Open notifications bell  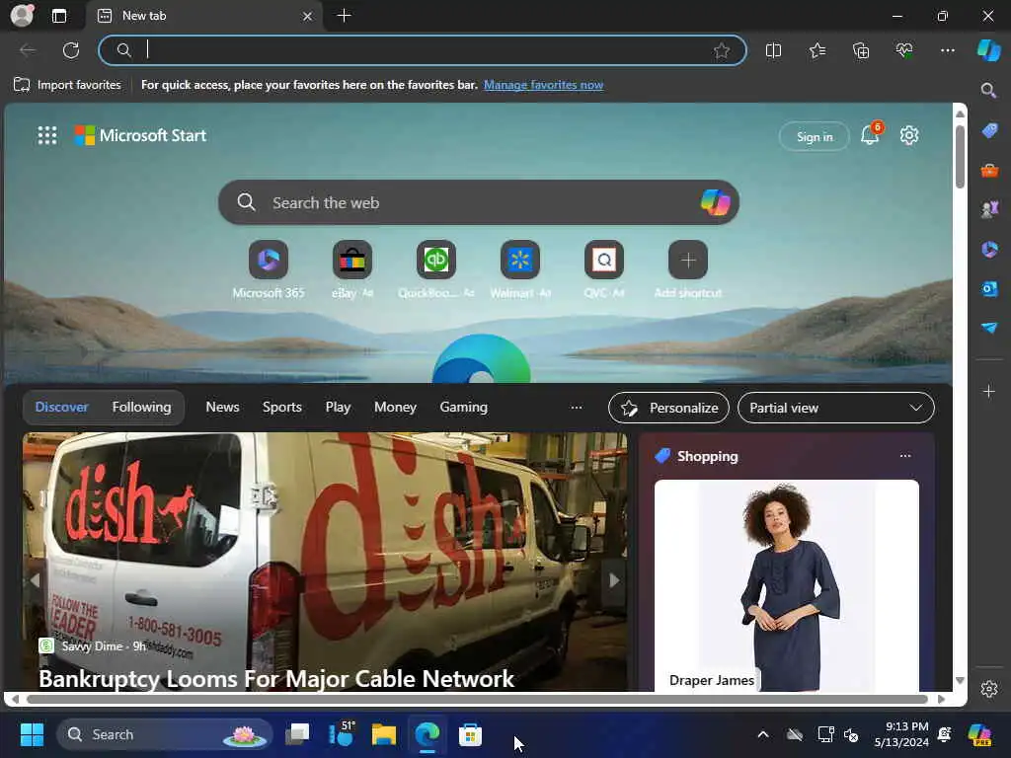point(870,134)
